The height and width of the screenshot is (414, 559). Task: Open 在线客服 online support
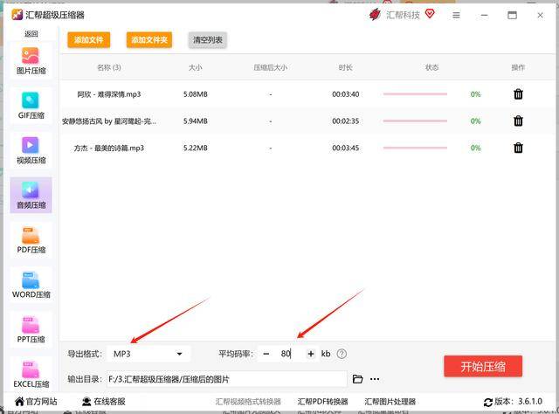[104, 402]
